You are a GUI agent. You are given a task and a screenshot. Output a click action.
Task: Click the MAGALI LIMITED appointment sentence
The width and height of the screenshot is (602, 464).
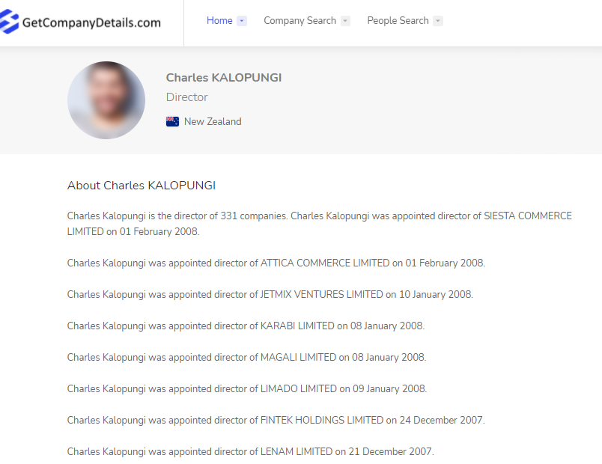(246, 358)
